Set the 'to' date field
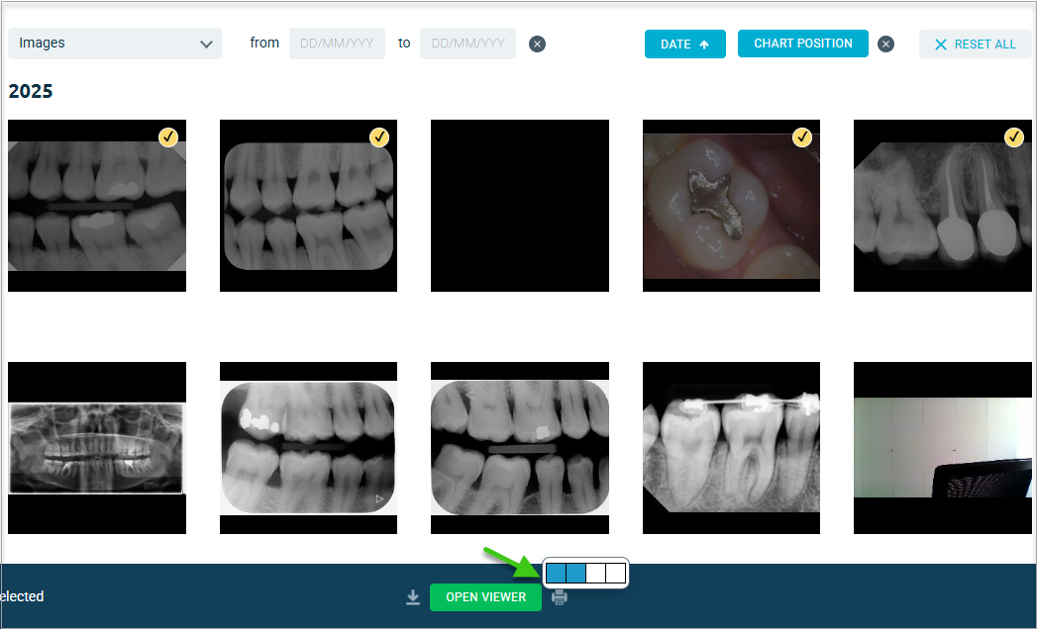 (467, 44)
